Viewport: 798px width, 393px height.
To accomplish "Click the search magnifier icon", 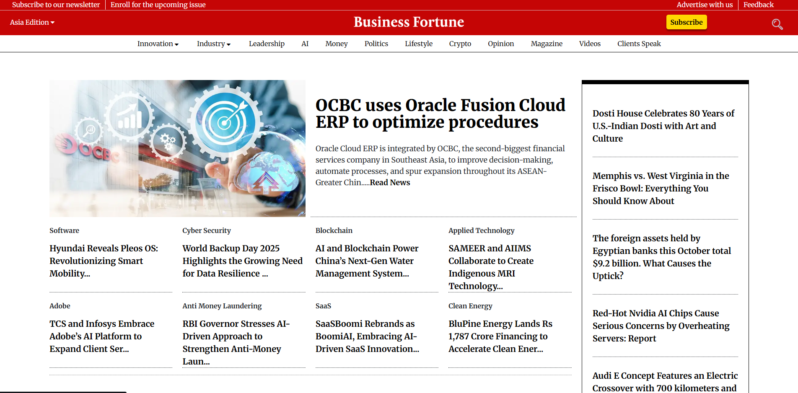I will [x=777, y=24].
